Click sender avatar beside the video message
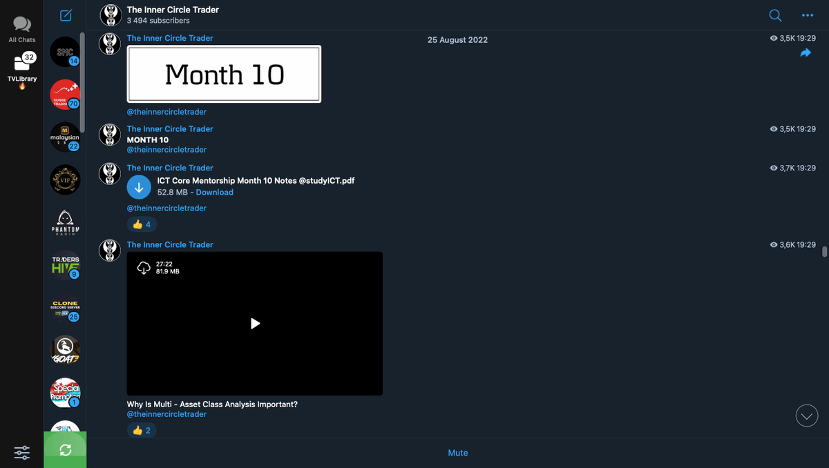This screenshot has width=829, height=468. click(110, 250)
